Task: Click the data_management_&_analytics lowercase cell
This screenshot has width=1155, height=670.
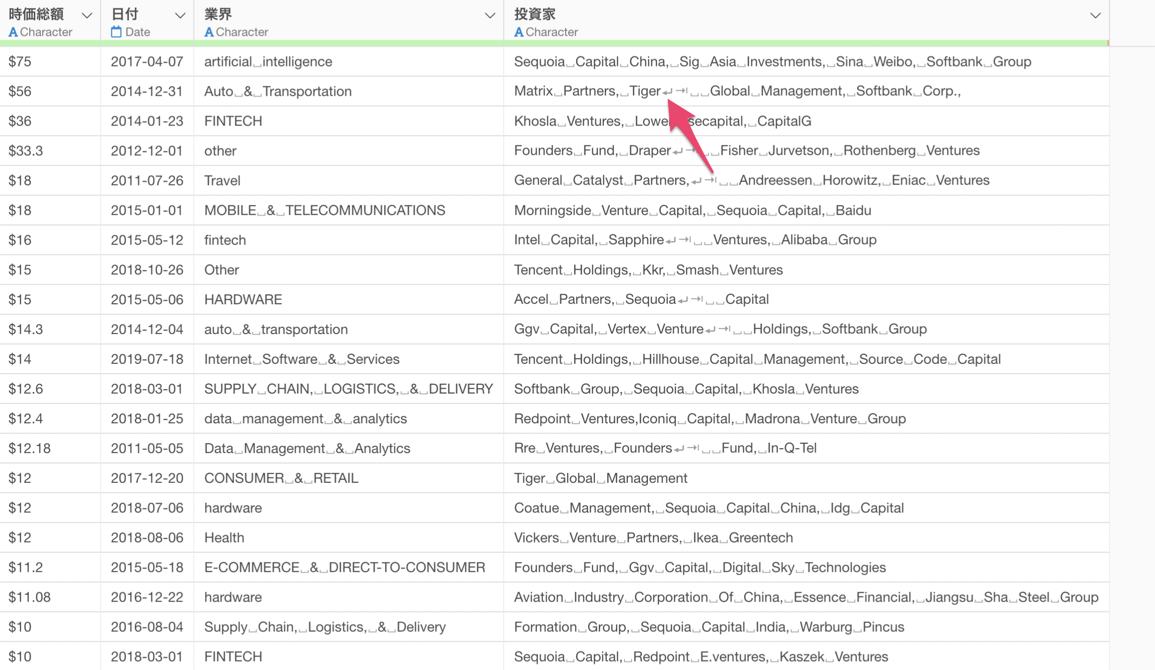Action: pyautogui.click(x=349, y=419)
